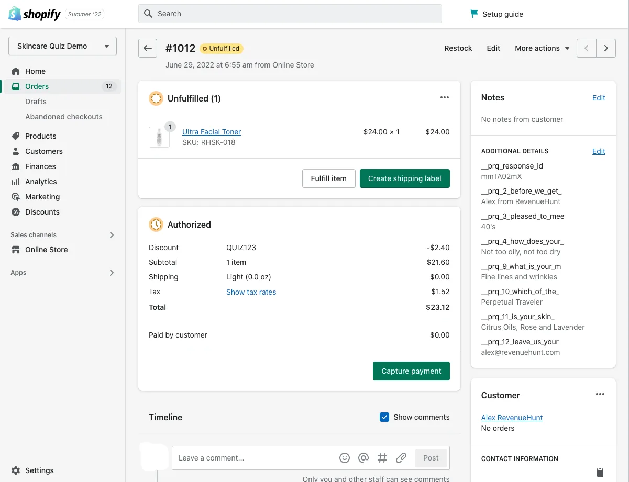Open Abandoned checkouts
This screenshot has height=482, width=629.
pyautogui.click(x=64, y=117)
